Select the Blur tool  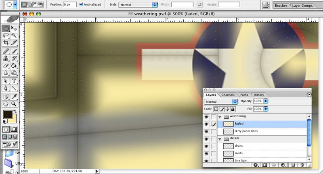click(6, 73)
